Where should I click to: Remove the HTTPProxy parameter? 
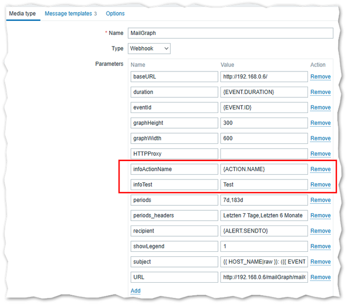coord(320,154)
